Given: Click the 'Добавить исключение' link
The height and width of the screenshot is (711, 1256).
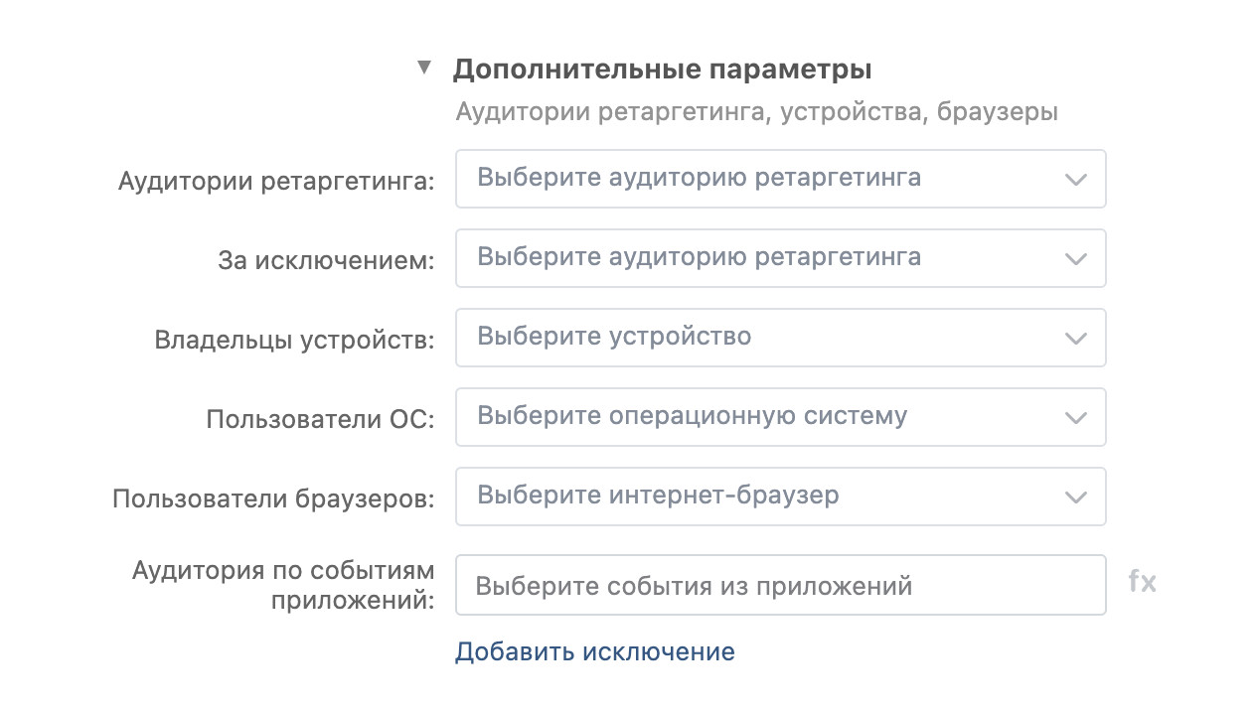Looking at the screenshot, I should [x=594, y=652].
